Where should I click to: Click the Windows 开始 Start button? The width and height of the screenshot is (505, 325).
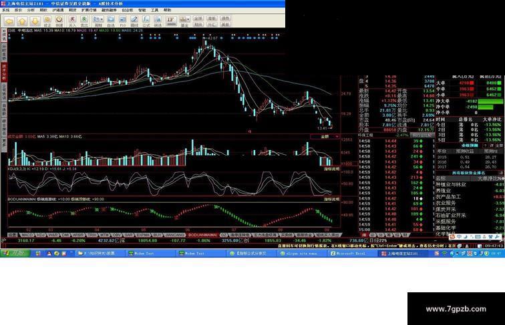tap(15, 254)
